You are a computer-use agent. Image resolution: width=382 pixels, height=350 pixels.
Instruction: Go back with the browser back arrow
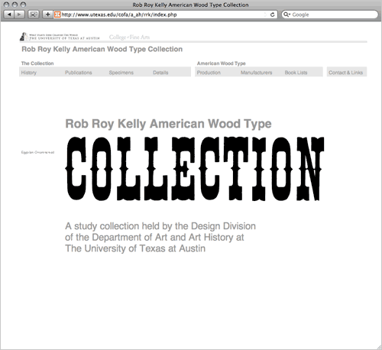coord(9,15)
